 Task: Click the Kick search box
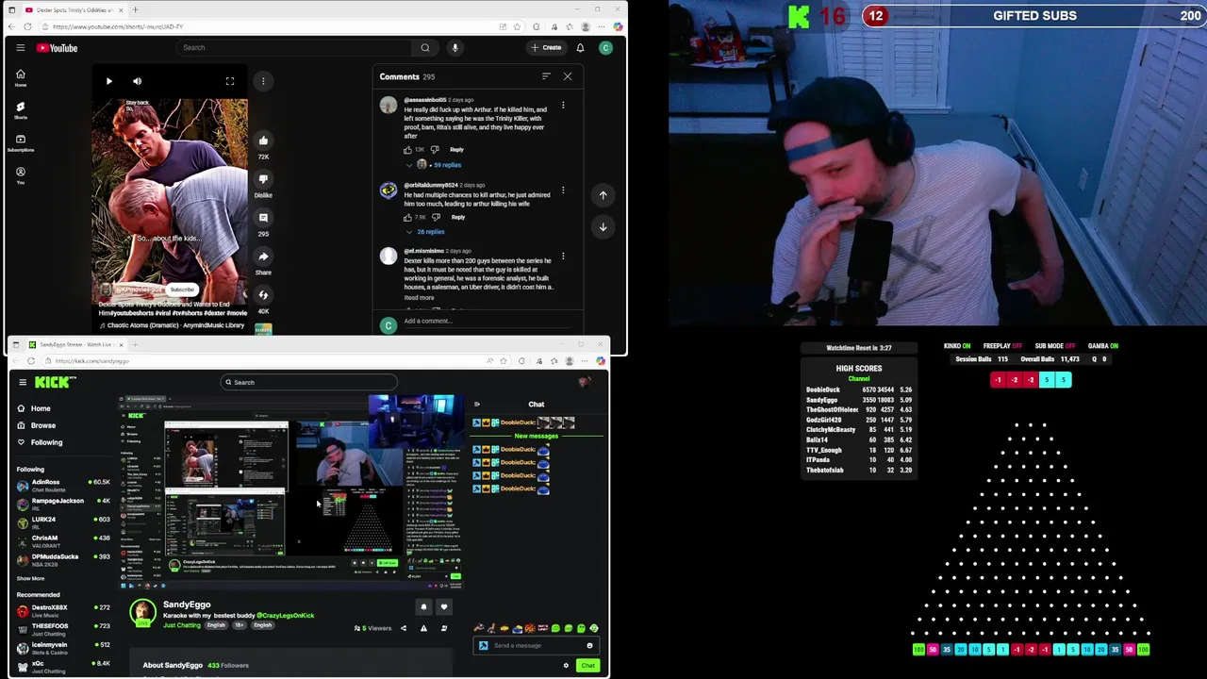pyautogui.click(x=309, y=382)
